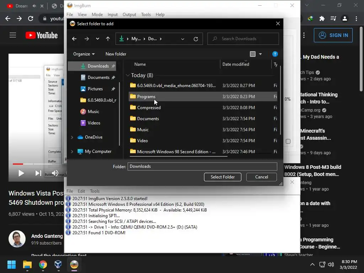Select the Documents folder in file list
The image size is (364, 273).
[x=203, y=119]
